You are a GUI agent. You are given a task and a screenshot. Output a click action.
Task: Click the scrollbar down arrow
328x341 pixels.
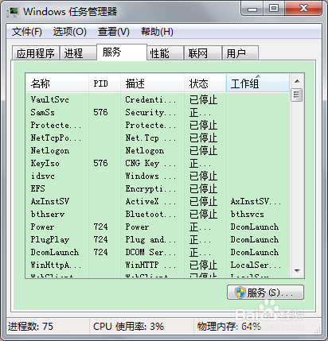[297, 271]
